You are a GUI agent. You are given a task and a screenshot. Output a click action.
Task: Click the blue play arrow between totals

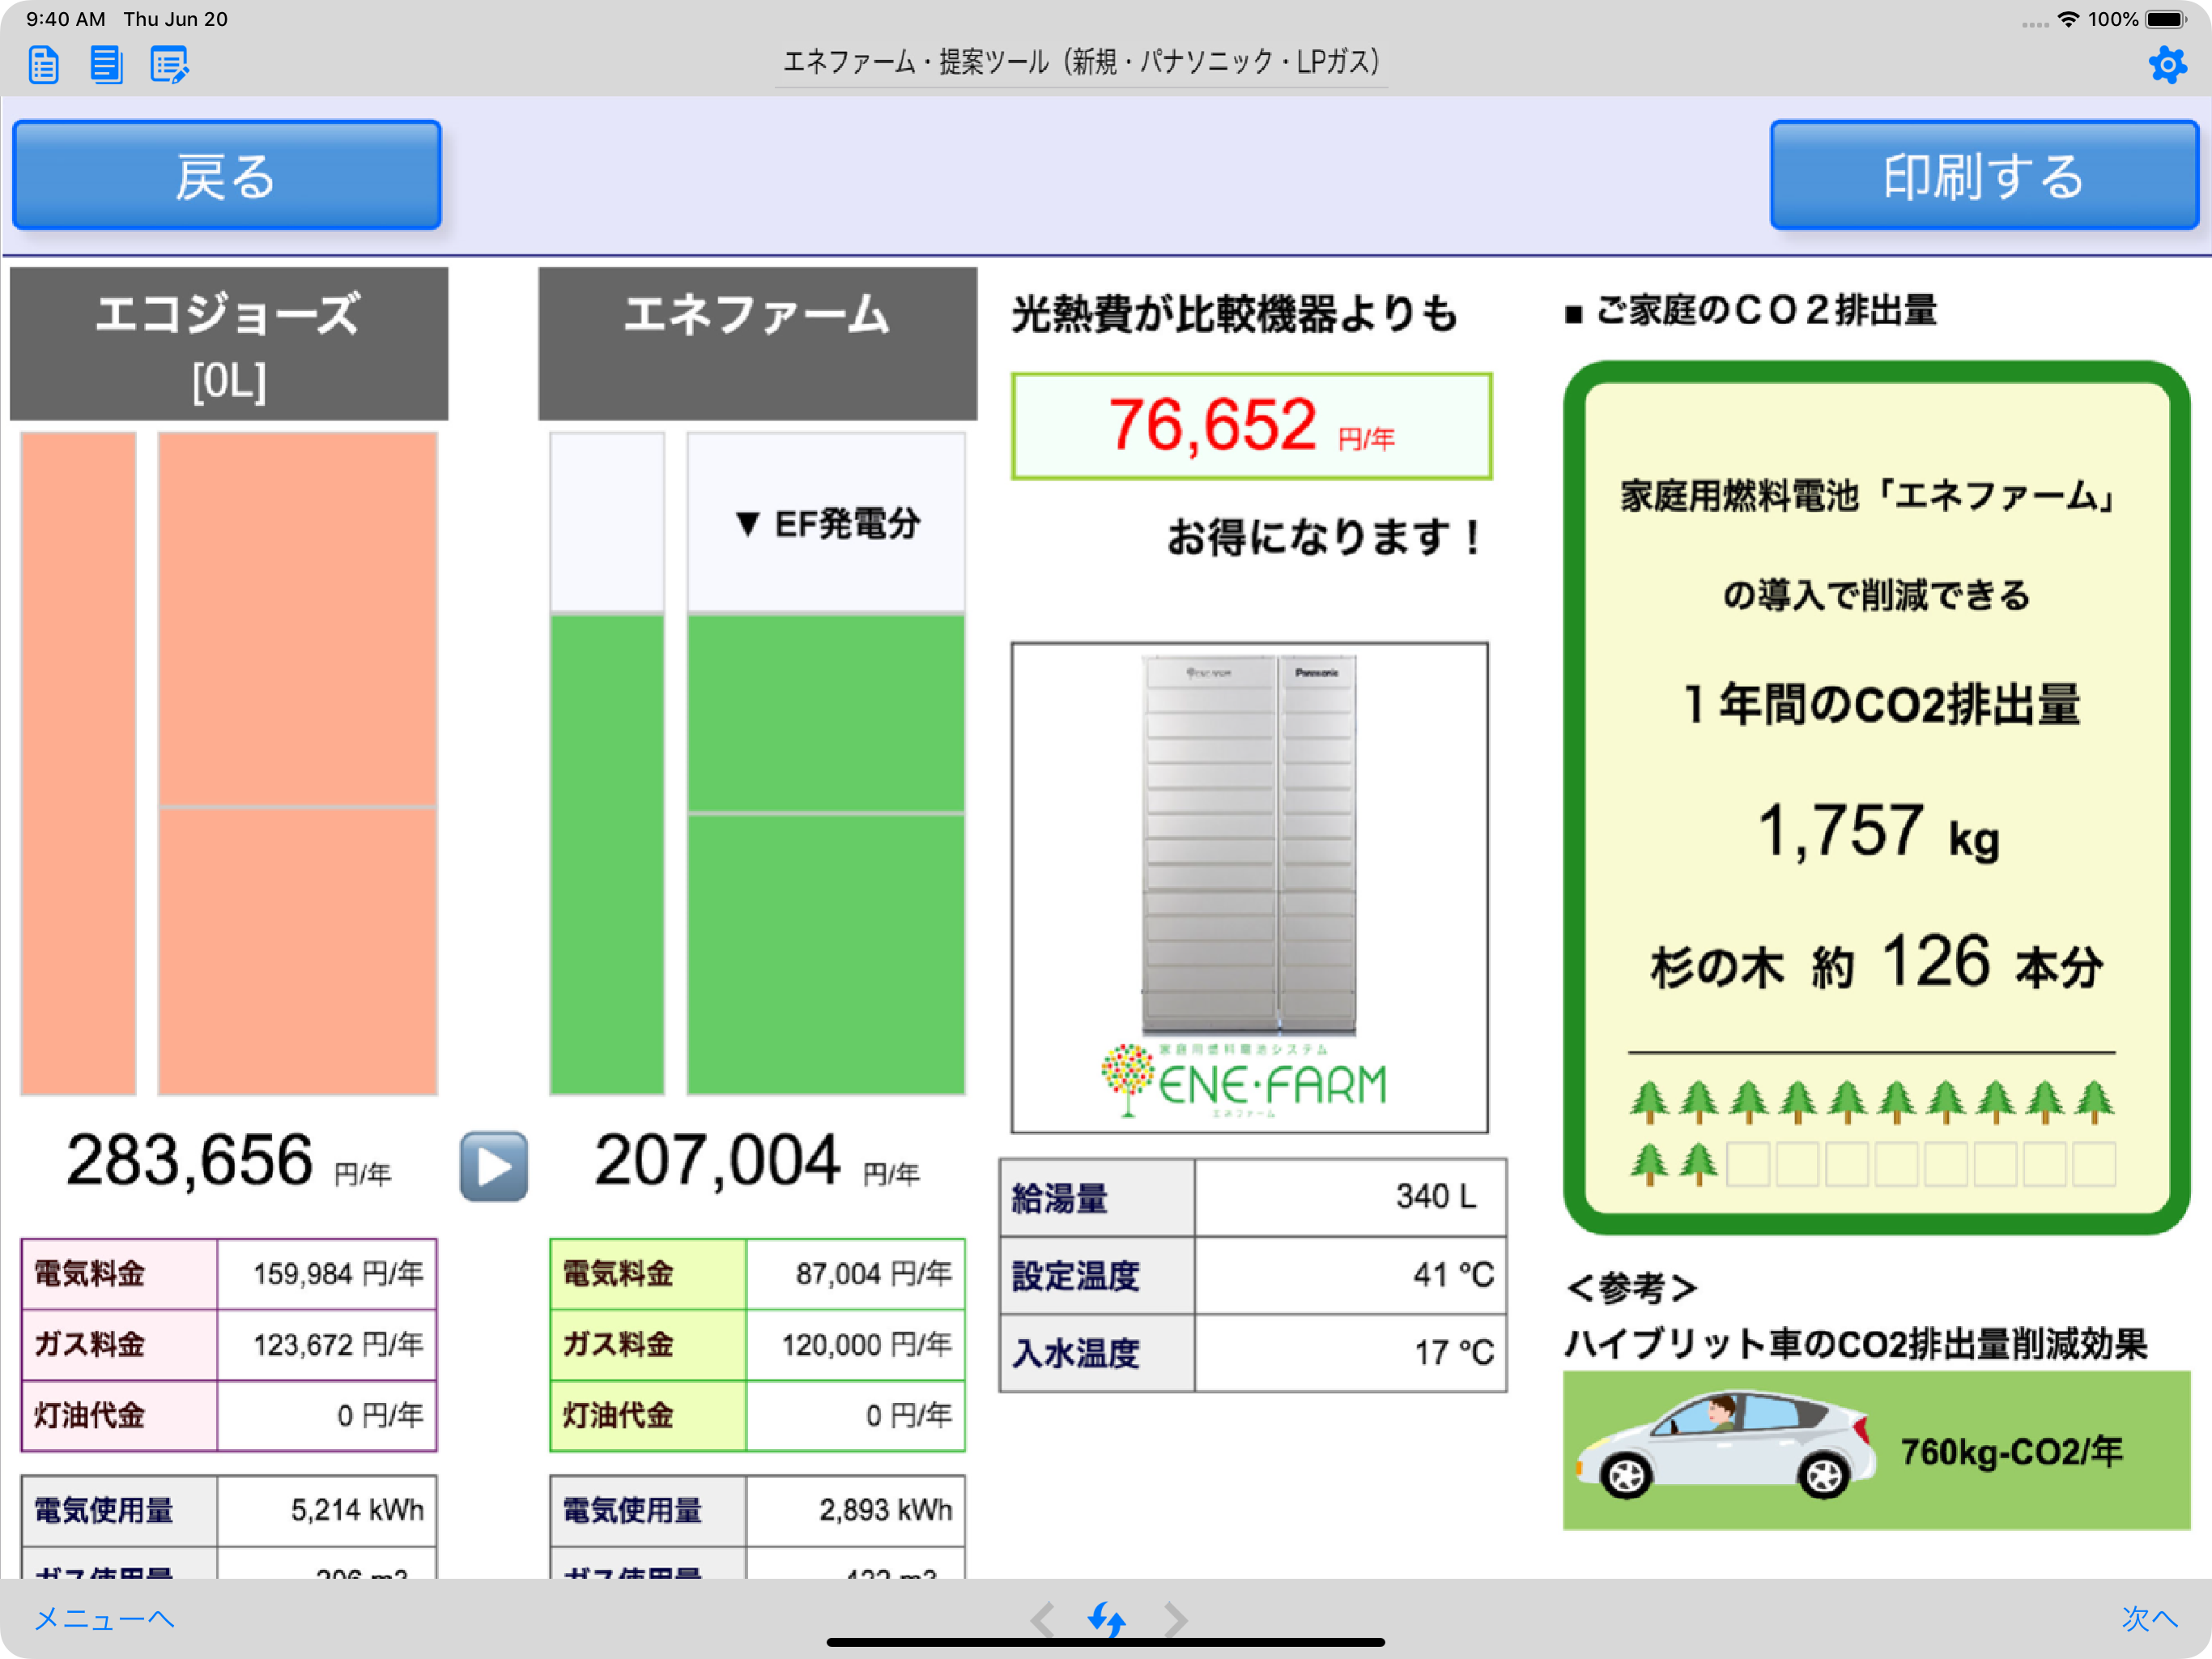(494, 1166)
